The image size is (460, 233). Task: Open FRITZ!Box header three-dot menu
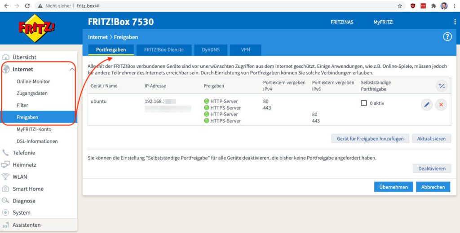click(x=455, y=22)
